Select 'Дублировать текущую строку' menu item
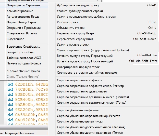Screen dimensions: 159x136 coord(78,5)
